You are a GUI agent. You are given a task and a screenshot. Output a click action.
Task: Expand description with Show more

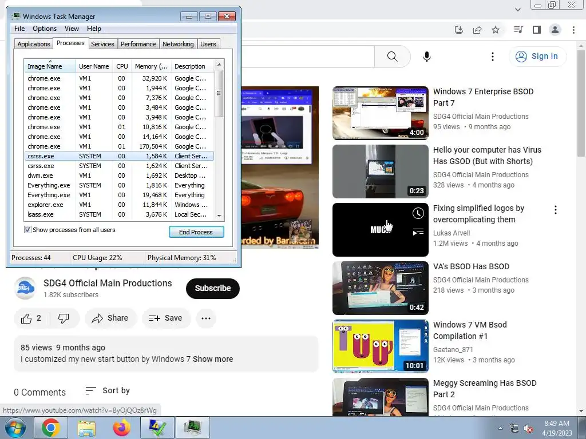[x=213, y=359]
